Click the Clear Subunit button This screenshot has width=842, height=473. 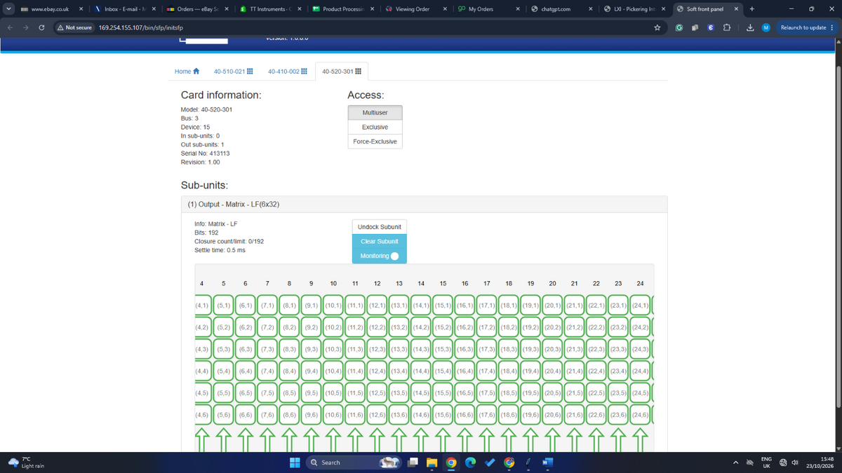[x=379, y=241]
